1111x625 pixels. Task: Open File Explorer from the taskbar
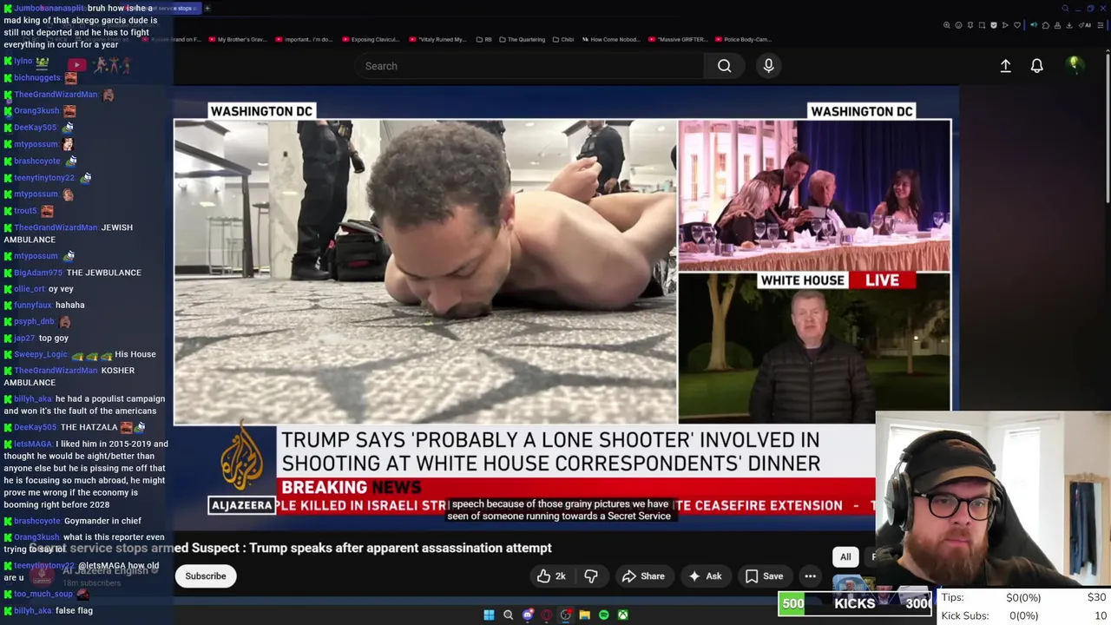[584, 615]
